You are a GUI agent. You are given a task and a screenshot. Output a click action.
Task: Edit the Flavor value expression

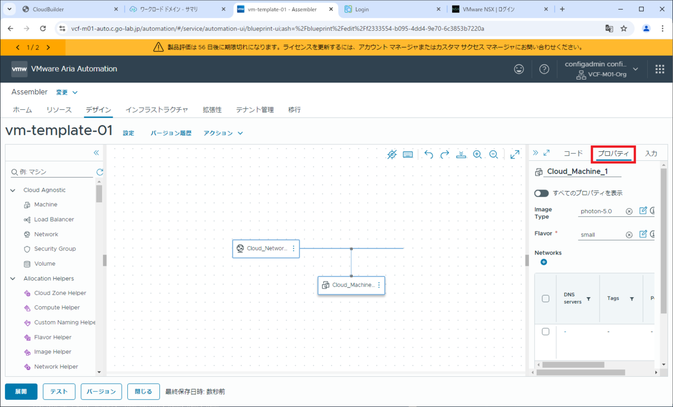point(643,234)
